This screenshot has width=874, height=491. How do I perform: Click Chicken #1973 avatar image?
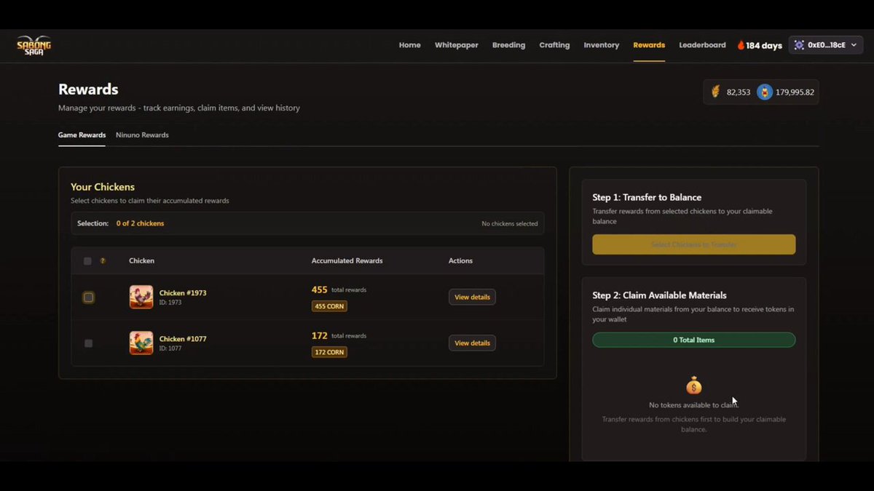pyautogui.click(x=141, y=297)
